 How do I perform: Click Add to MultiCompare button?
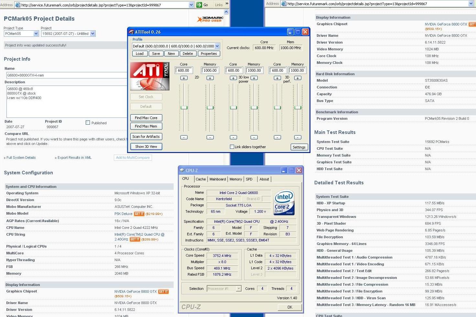[x=133, y=158]
